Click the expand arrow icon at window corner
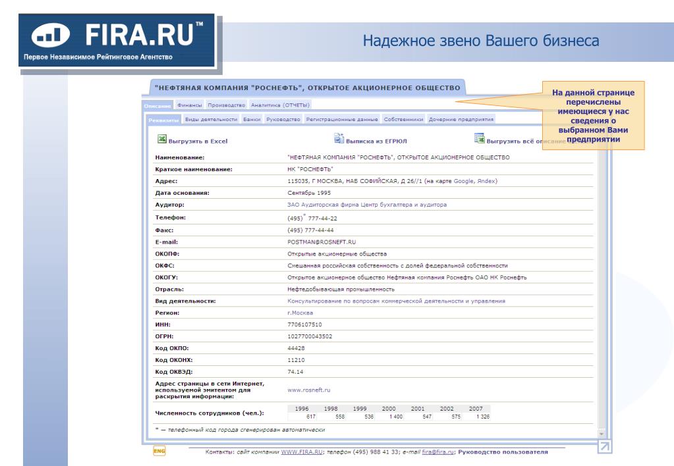This screenshot has width=674, height=466. click(604, 447)
